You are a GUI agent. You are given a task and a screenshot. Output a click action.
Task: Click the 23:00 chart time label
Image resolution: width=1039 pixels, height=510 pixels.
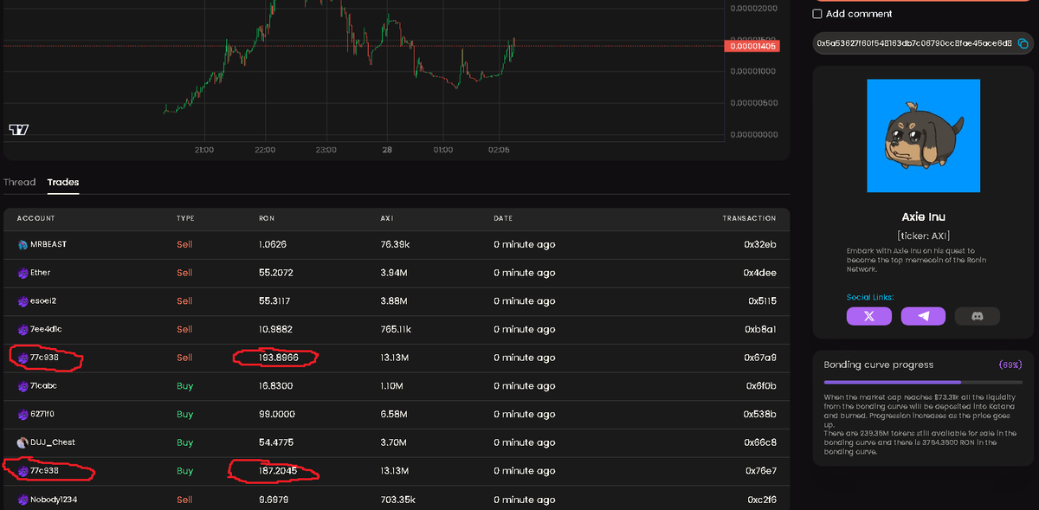pos(326,150)
